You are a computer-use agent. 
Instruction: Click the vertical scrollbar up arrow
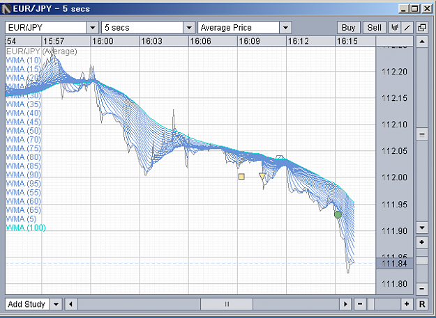click(x=422, y=42)
